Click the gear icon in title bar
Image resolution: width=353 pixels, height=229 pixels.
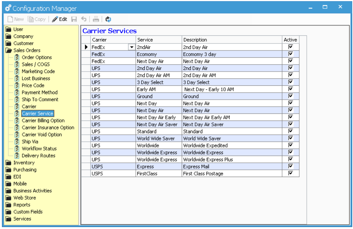coord(8,8)
